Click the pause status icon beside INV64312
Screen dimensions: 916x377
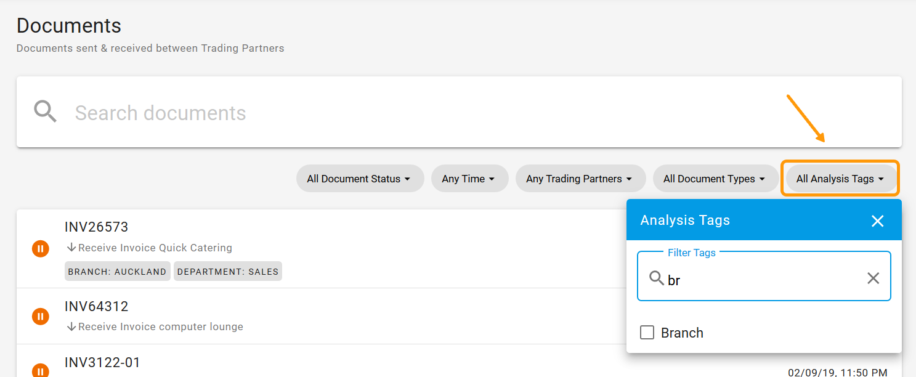pyautogui.click(x=40, y=316)
